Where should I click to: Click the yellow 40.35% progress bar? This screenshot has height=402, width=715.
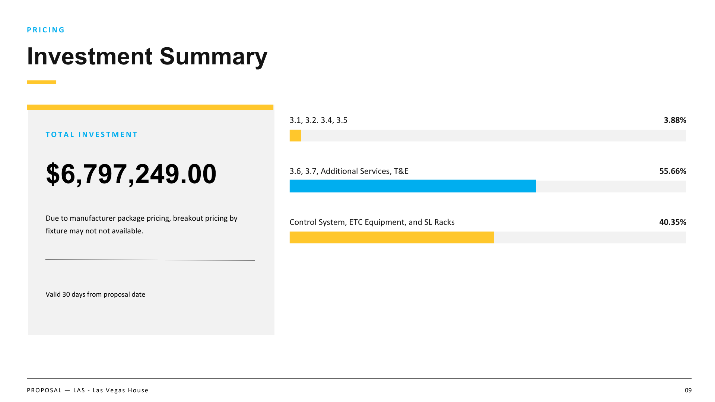392,237
